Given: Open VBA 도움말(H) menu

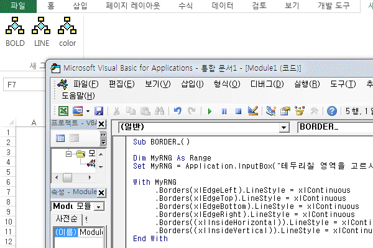Looking at the screenshot, I should (x=78, y=95).
